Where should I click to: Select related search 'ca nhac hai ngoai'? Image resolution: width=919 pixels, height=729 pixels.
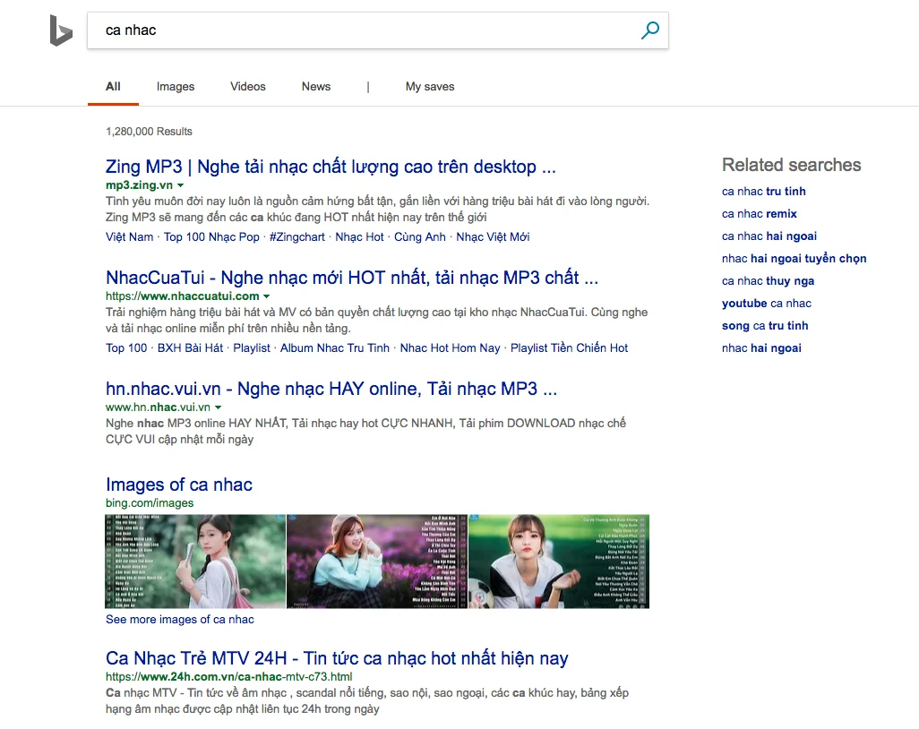tap(769, 236)
